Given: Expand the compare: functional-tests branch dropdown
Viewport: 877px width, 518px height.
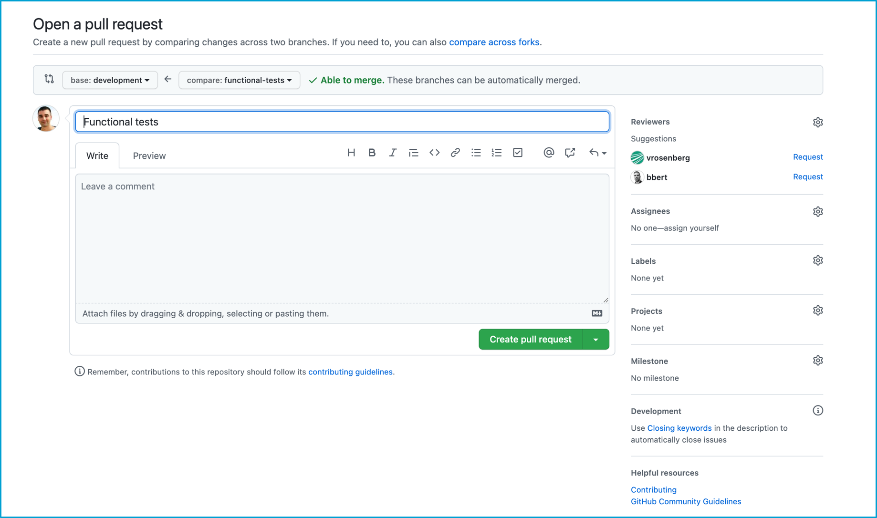Looking at the screenshot, I should [x=239, y=80].
